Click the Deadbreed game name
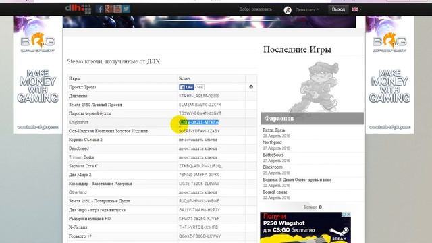 tap(79, 148)
